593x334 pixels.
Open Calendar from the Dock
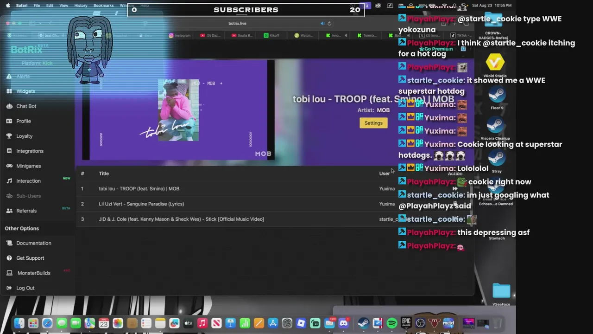coord(104,323)
